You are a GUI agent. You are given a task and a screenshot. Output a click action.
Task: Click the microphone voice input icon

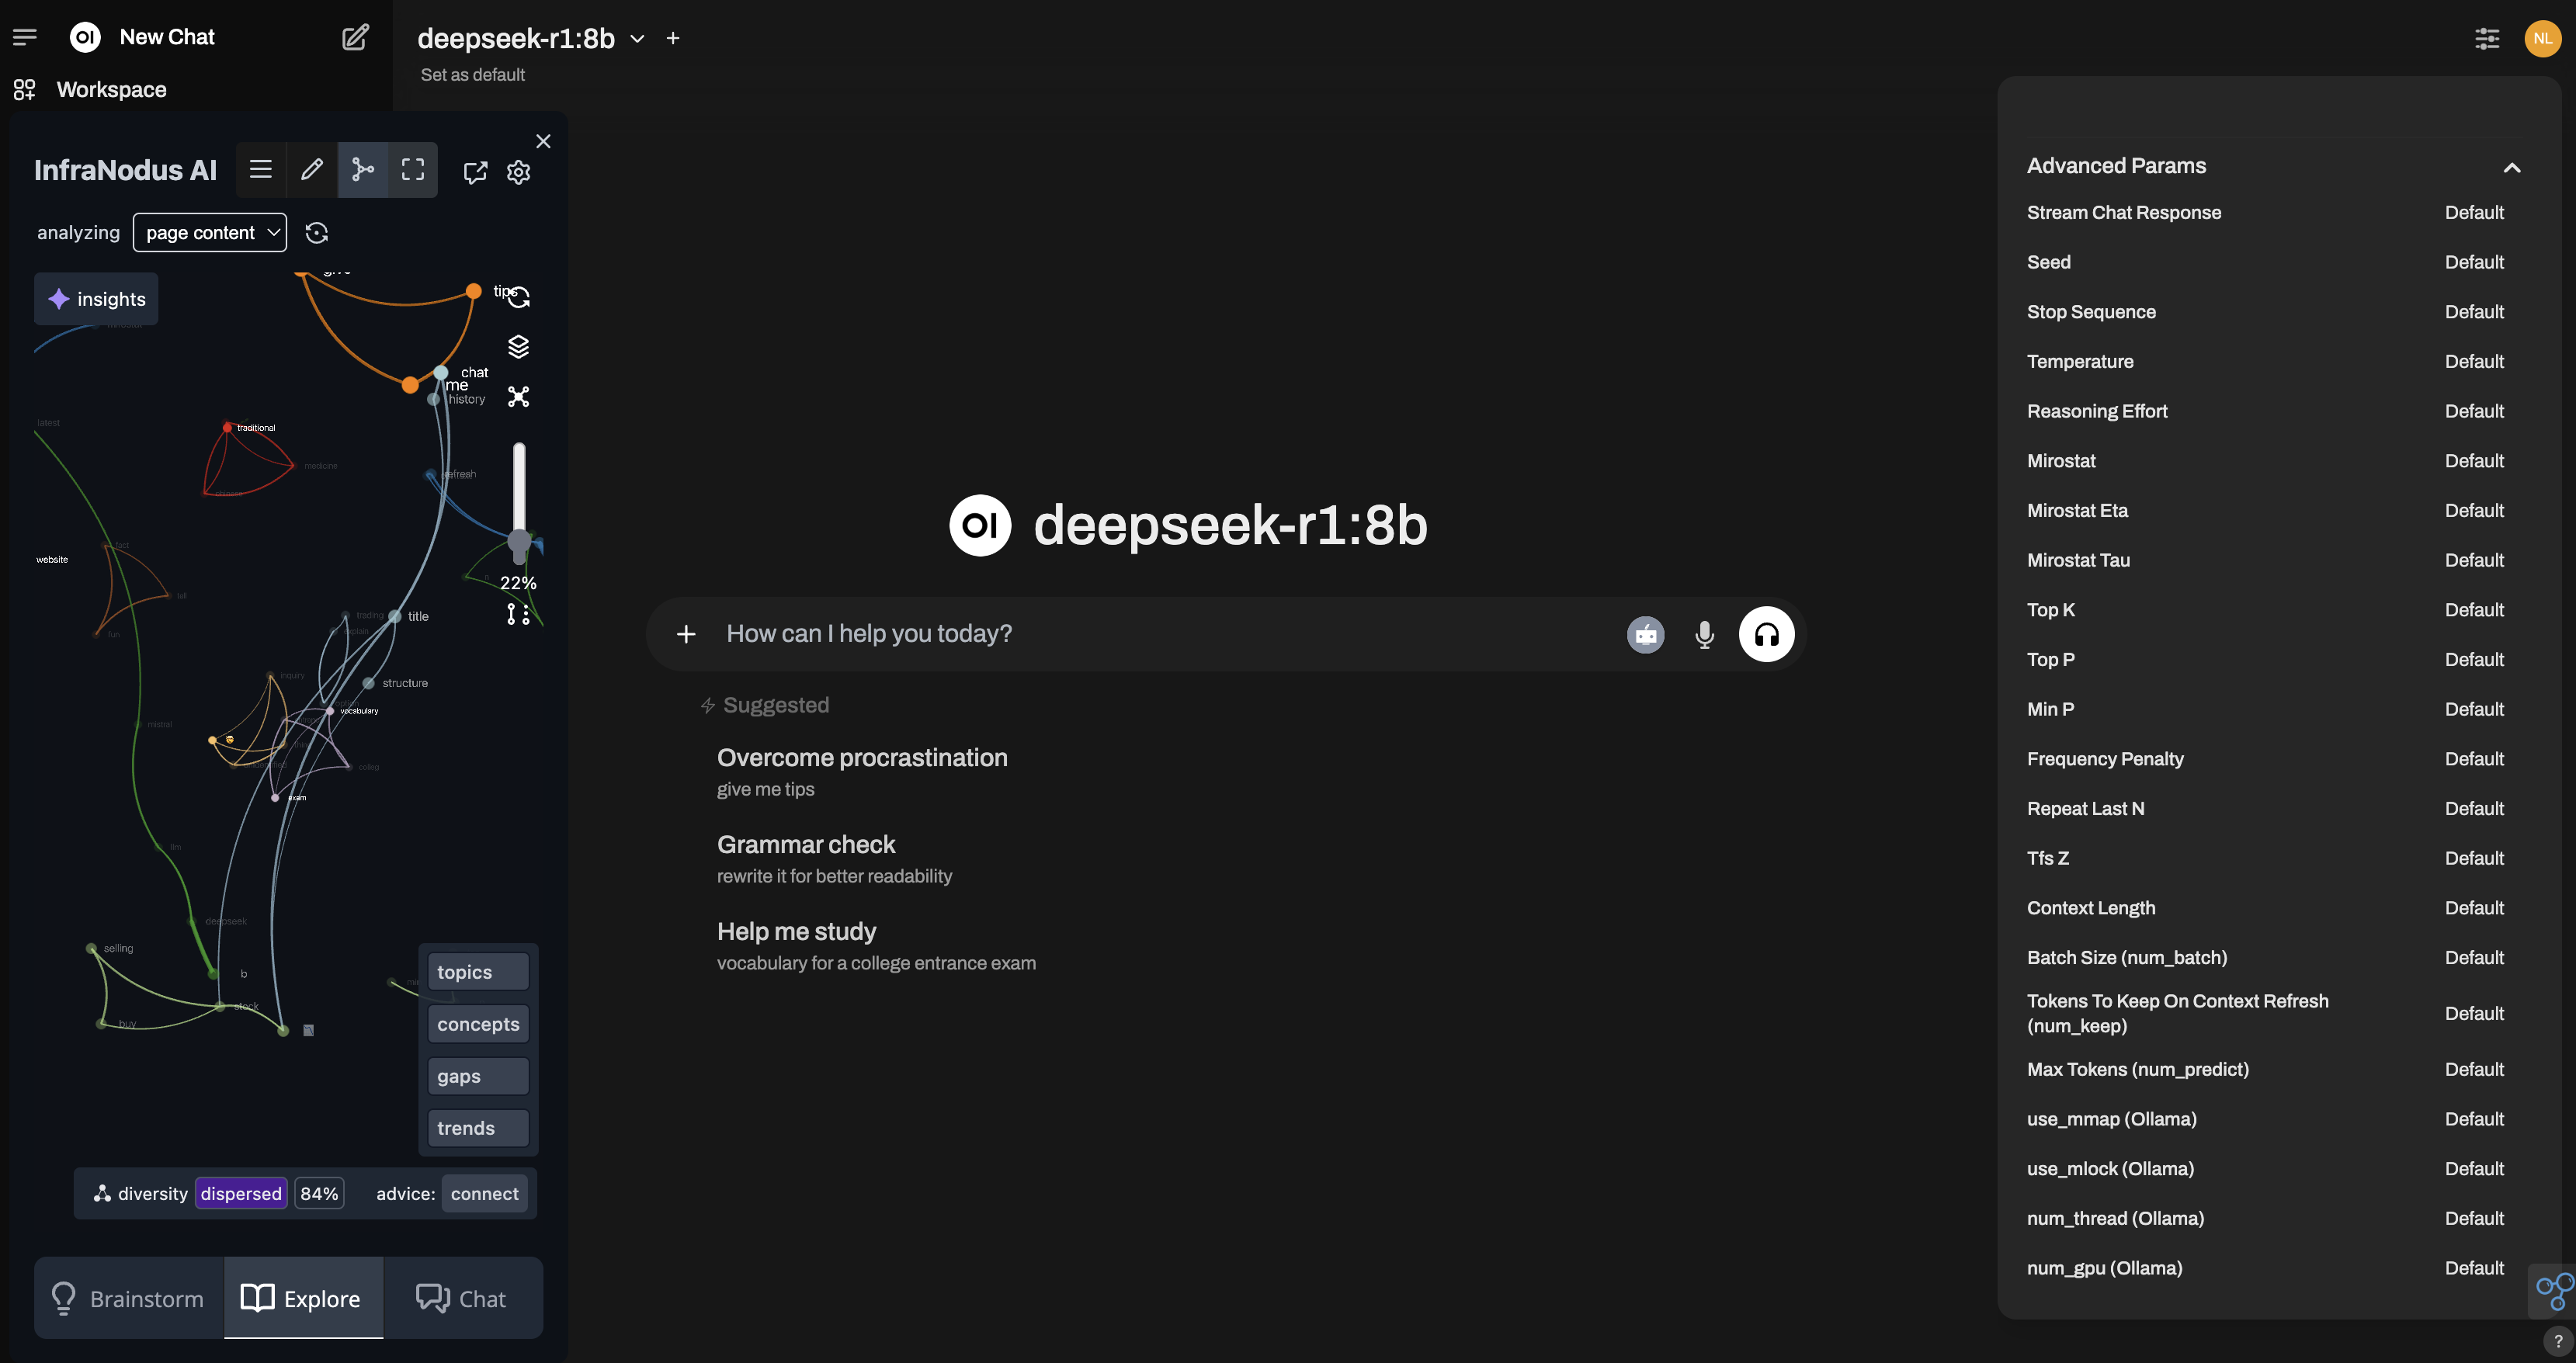[x=1704, y=634]
